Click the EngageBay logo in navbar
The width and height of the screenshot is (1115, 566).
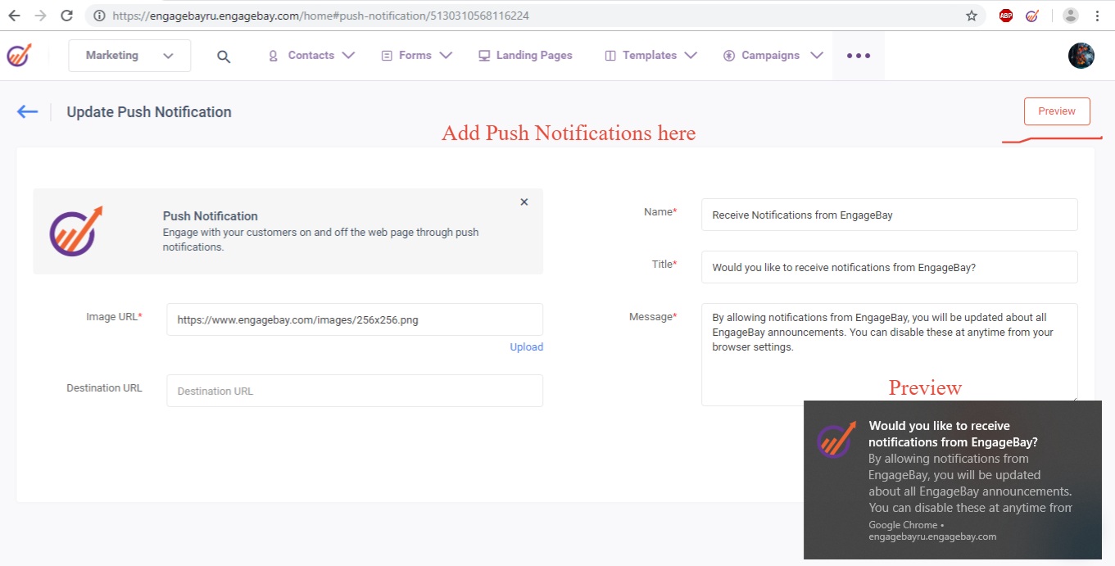tap(19, 56)
